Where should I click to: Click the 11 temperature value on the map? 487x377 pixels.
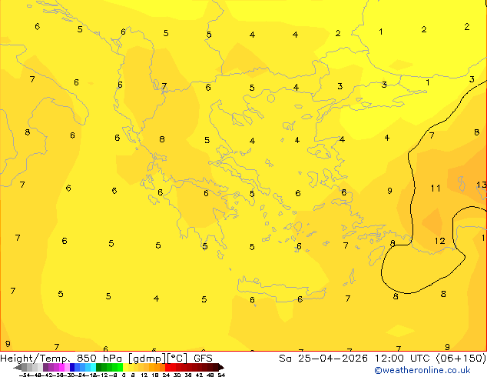point(436,188)
